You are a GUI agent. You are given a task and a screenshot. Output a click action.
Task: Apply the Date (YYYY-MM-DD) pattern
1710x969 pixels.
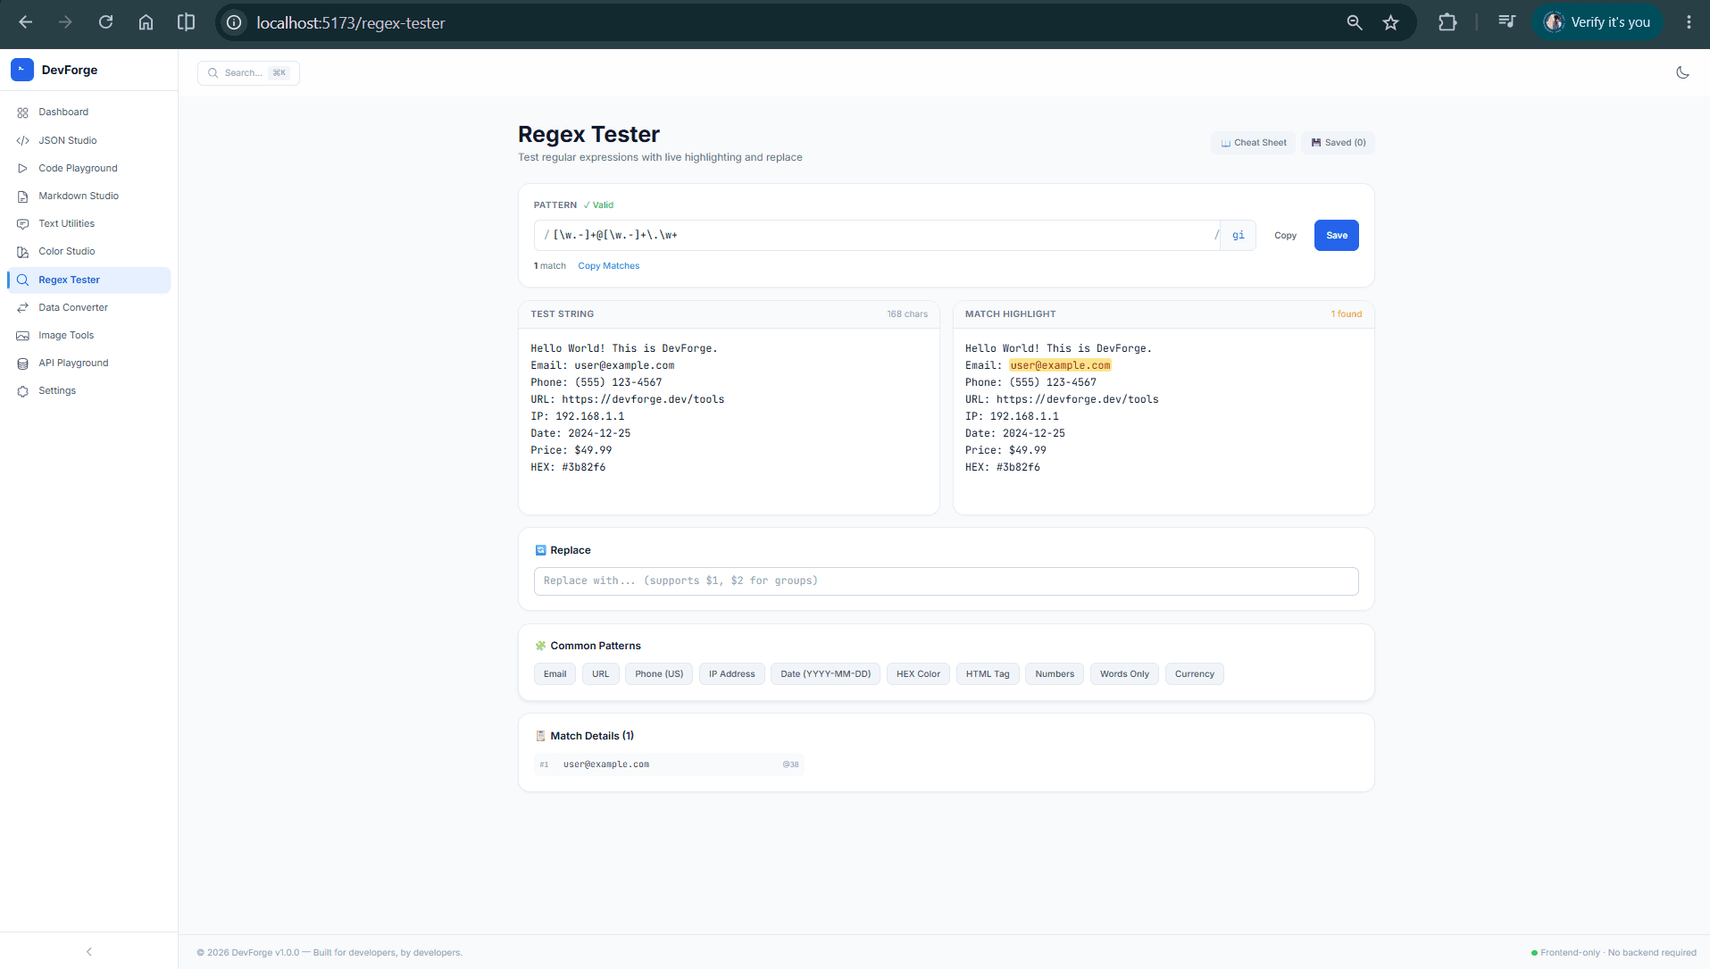point(825,674)
